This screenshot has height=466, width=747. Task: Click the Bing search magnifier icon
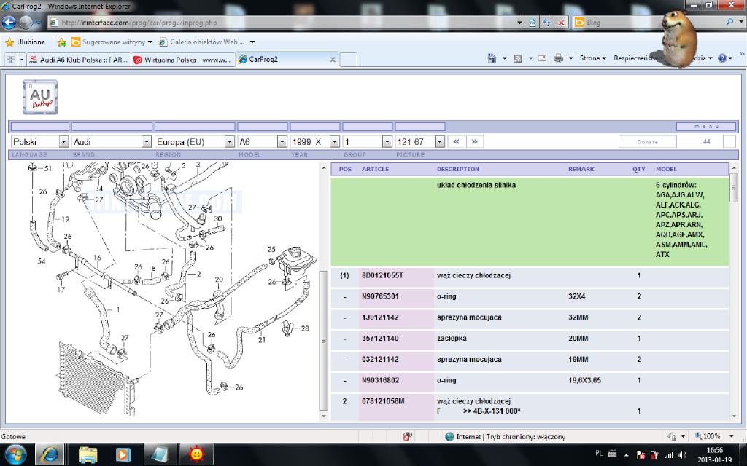pos(729,23)
